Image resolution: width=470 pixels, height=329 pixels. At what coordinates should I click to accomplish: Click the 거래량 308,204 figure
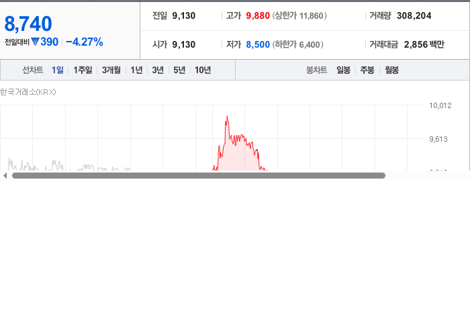pos(414,15)
